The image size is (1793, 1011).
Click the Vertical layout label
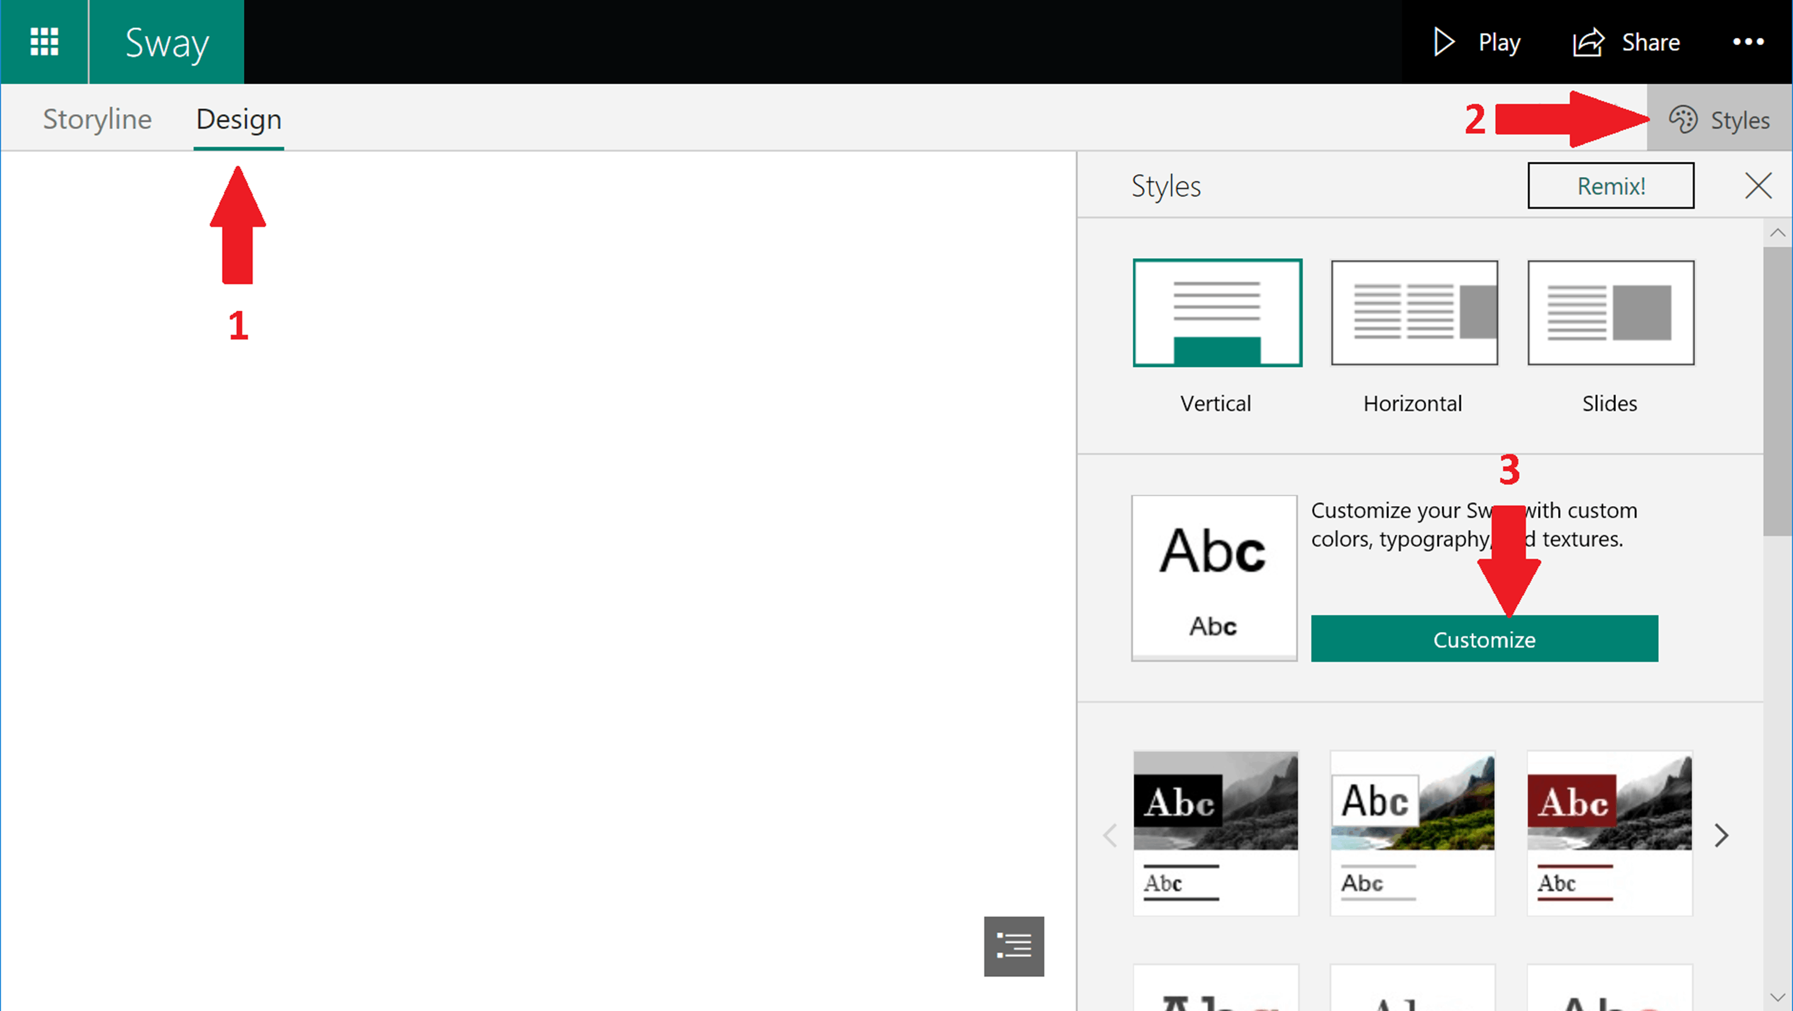click(x=1215, y=404)
